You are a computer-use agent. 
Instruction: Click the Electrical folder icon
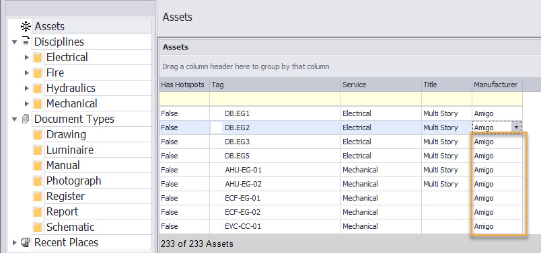pyautogui.click(x=38, y=57)
